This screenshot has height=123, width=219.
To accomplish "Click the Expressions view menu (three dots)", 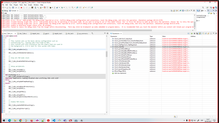I will point(211,33).
